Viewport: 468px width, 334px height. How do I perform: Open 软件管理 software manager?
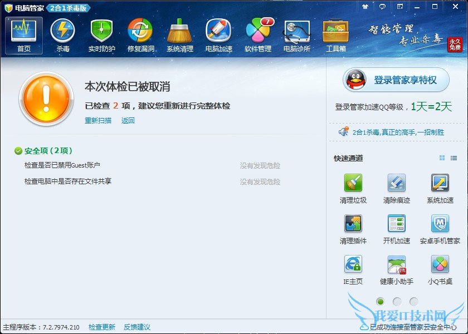[258, 36]
